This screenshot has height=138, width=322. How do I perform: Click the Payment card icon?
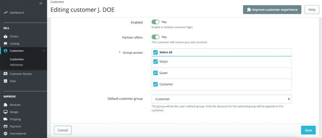5,126
